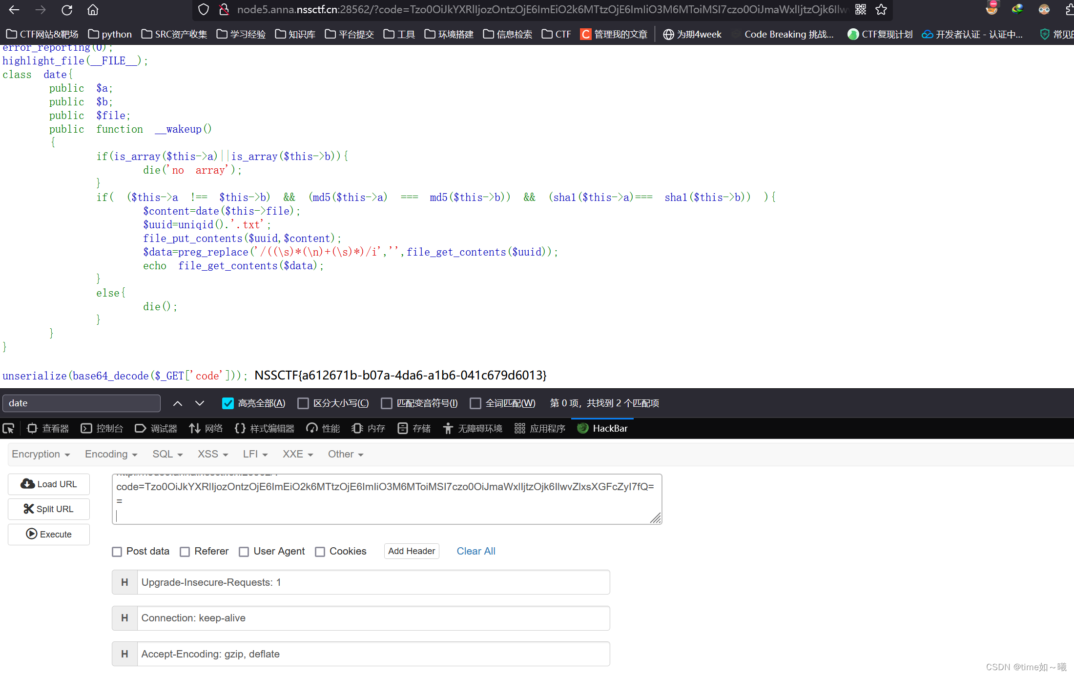Click the Split URL button

[x=48, y=509]
